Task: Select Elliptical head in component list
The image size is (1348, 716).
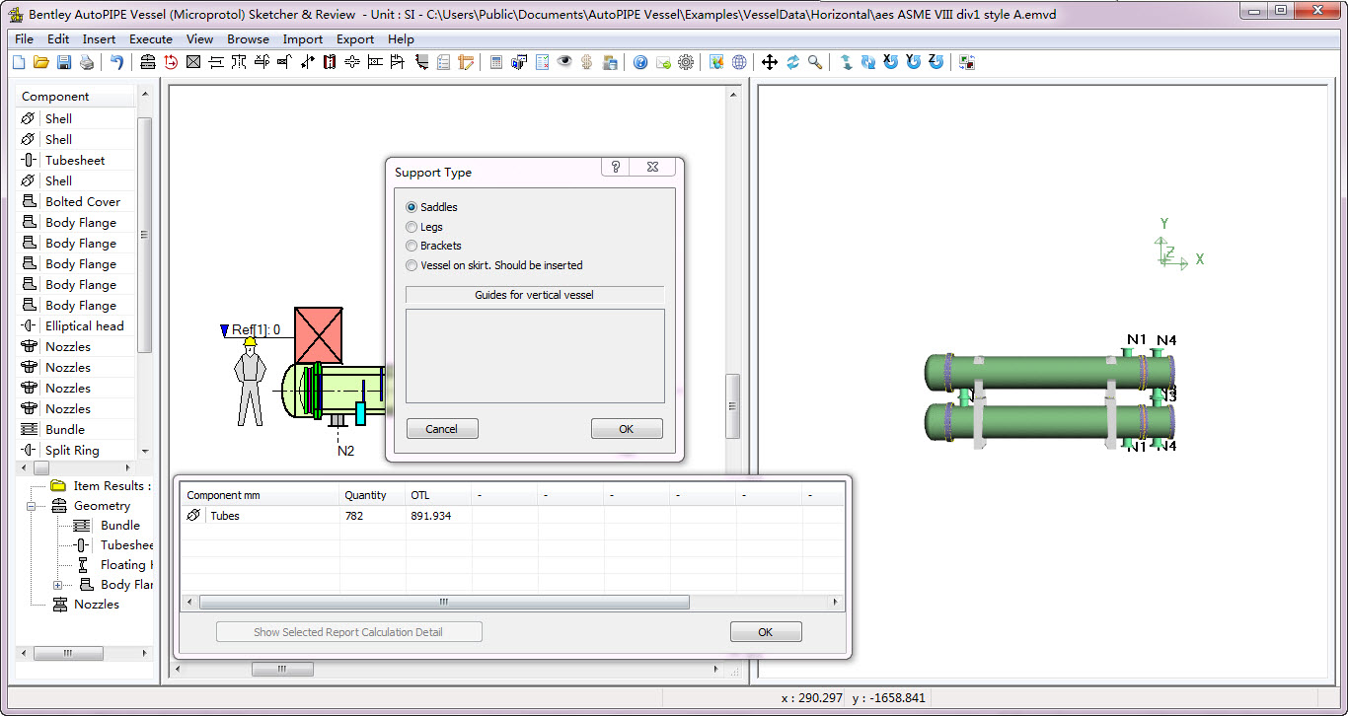Action: point(85,325)
